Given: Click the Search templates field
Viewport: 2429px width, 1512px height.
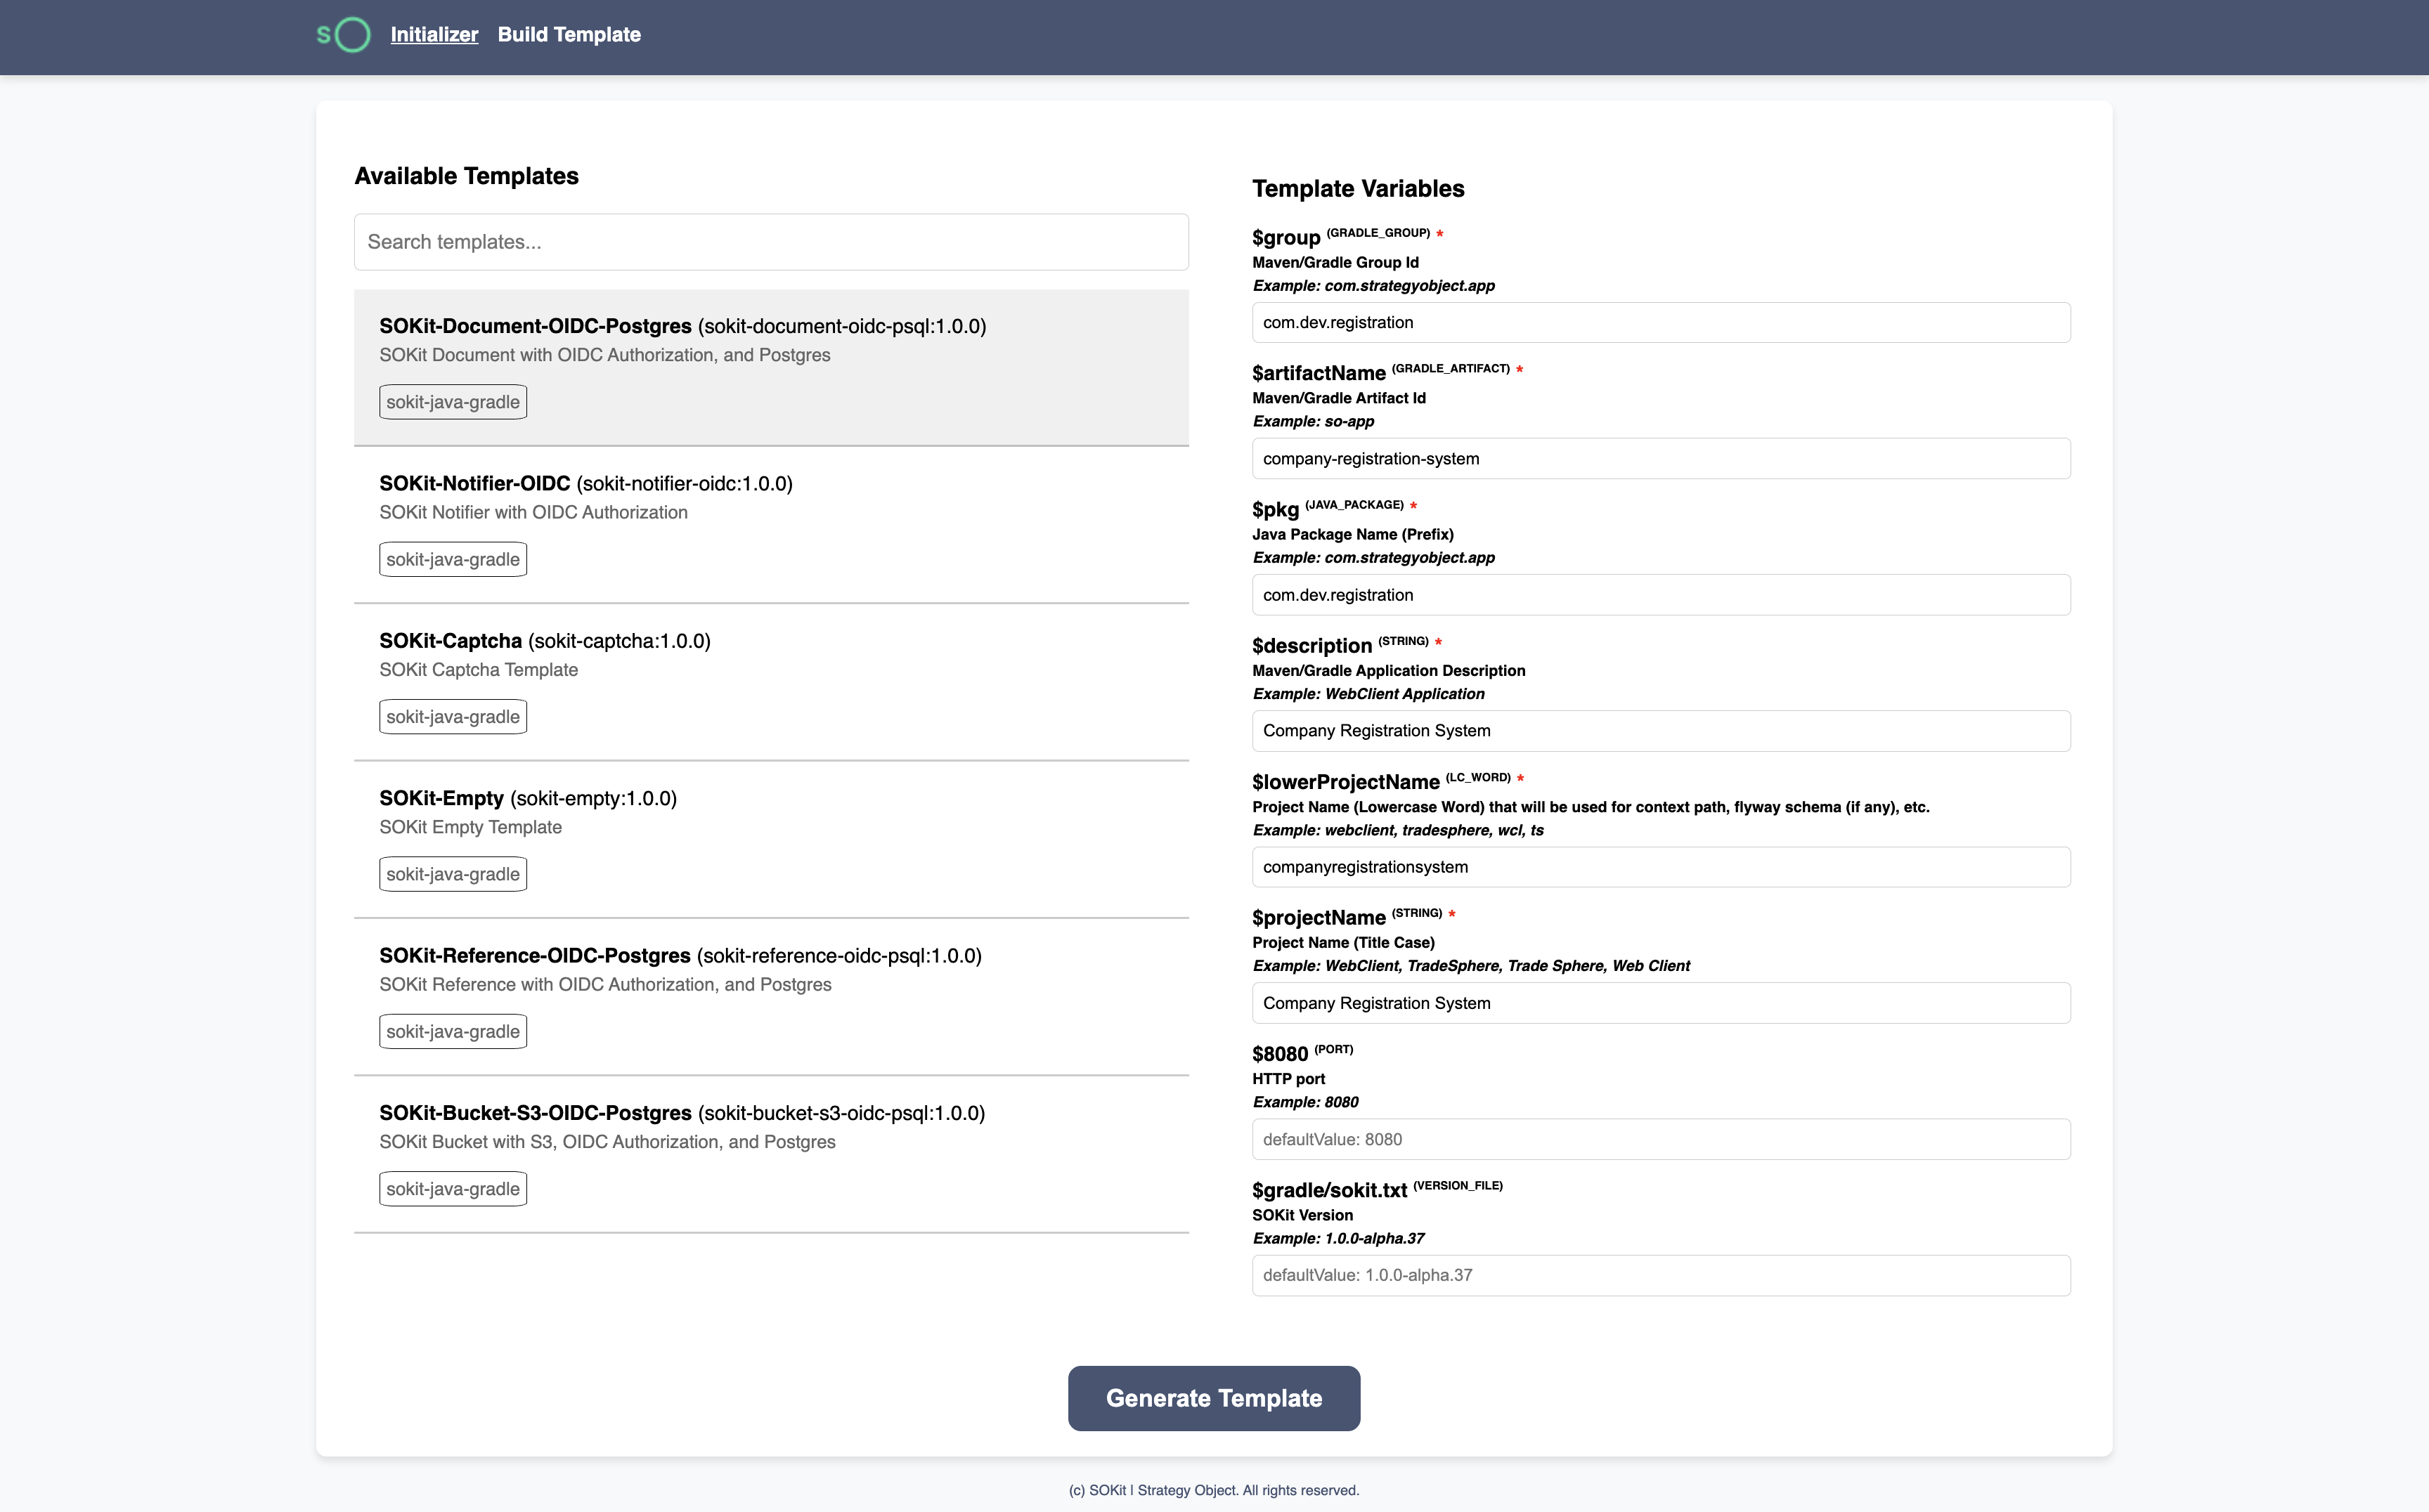Looking at the screenshot, I should click(x=770, y=242).
